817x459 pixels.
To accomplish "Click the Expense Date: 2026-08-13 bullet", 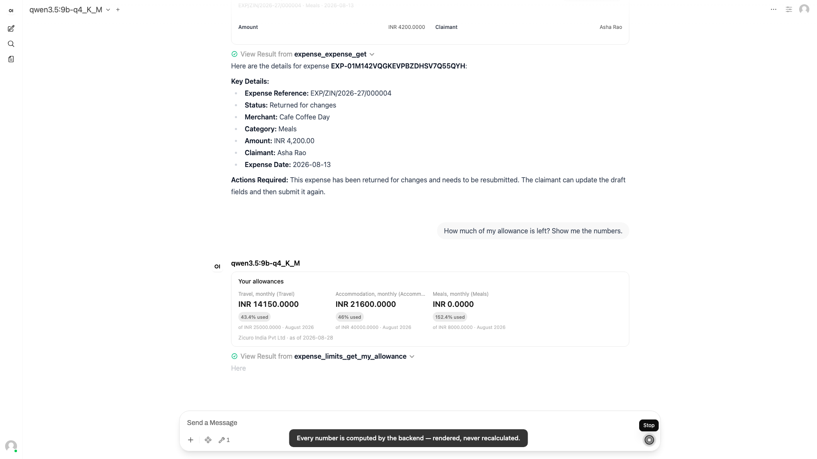I will (288, 164).
